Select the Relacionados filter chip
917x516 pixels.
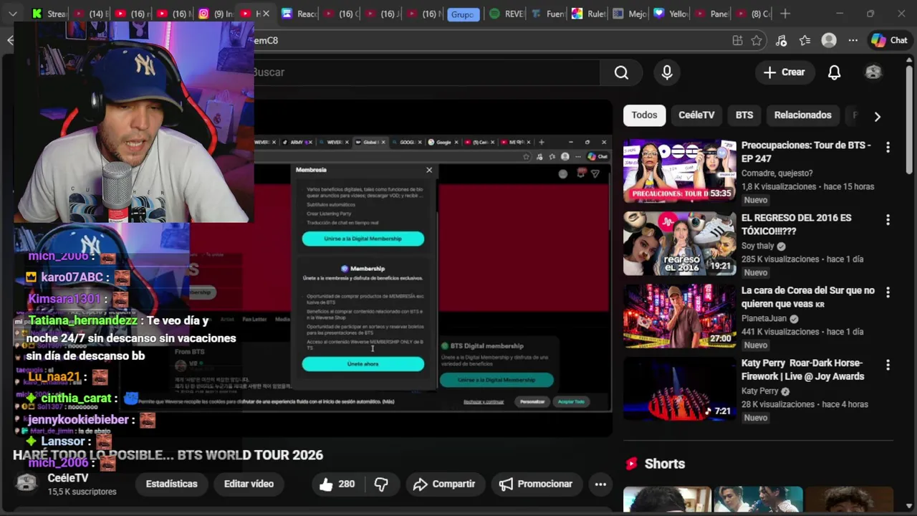[802, 115]
